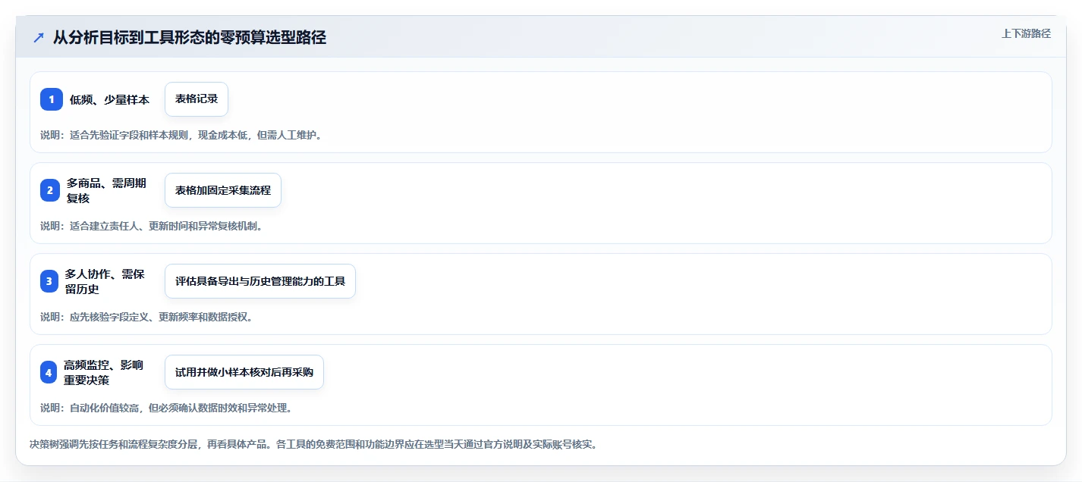Click the note starting 说明：适合先验证字段
Screen dimensions: 1082x482
coord(181,135)
